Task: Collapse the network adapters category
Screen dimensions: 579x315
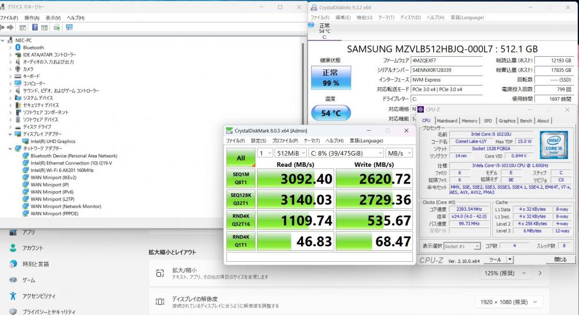Action: click(10, 148)
